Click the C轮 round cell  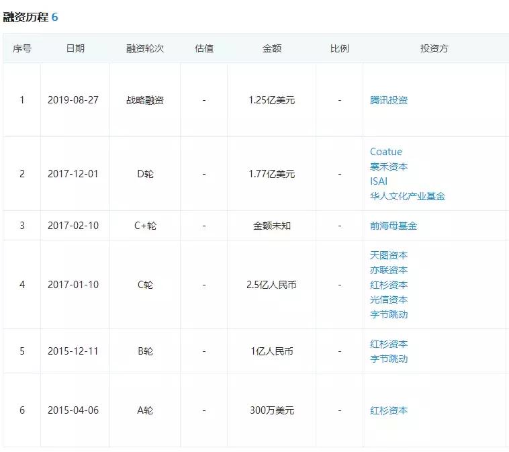[x=145, y=285]
